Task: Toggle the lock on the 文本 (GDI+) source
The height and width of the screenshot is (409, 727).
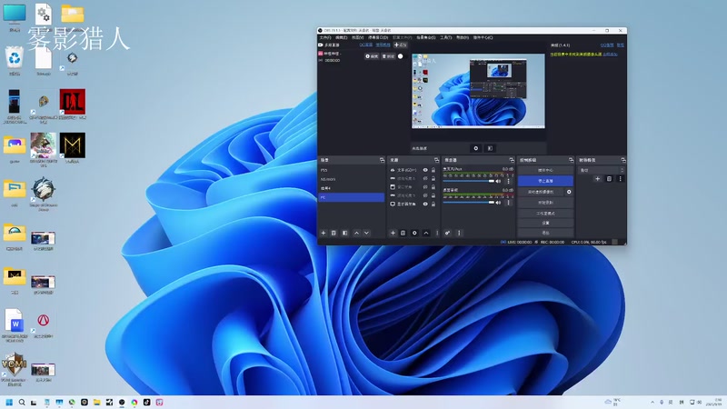Action: click(433, 170)
